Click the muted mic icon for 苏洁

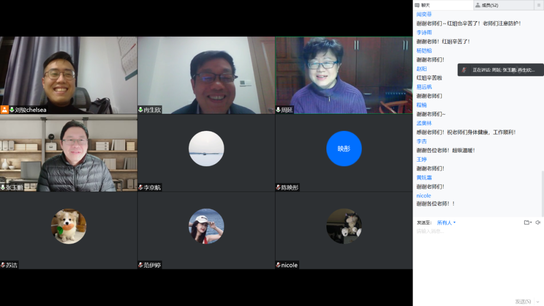(3, 265)
